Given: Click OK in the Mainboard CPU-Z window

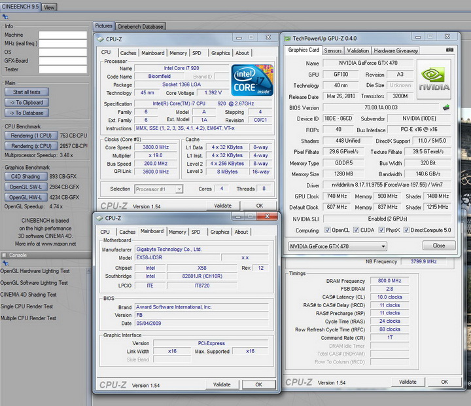Looking at the screenshot, I should 258,384.
